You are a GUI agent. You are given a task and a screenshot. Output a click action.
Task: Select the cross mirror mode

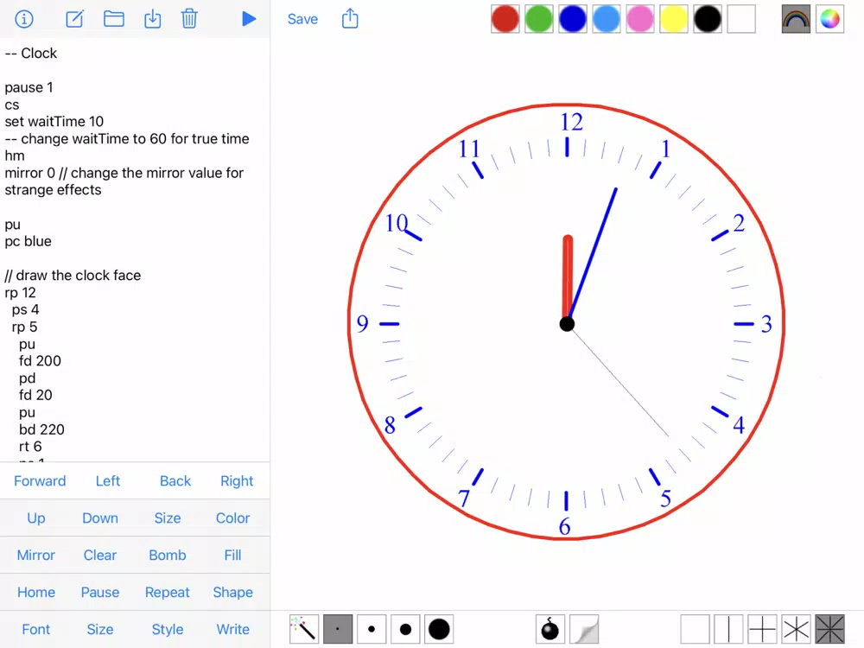click(x=763, y=629)
